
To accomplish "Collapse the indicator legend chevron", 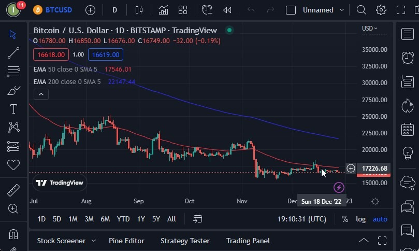I will (41, 94).
